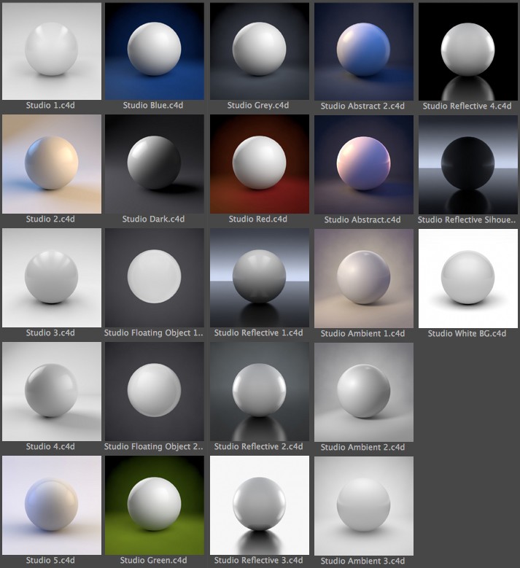This screenshot has width=520, height=568.
Task: Click the 'Studio White BG.c4d' file name
Action: pos(467,334)
